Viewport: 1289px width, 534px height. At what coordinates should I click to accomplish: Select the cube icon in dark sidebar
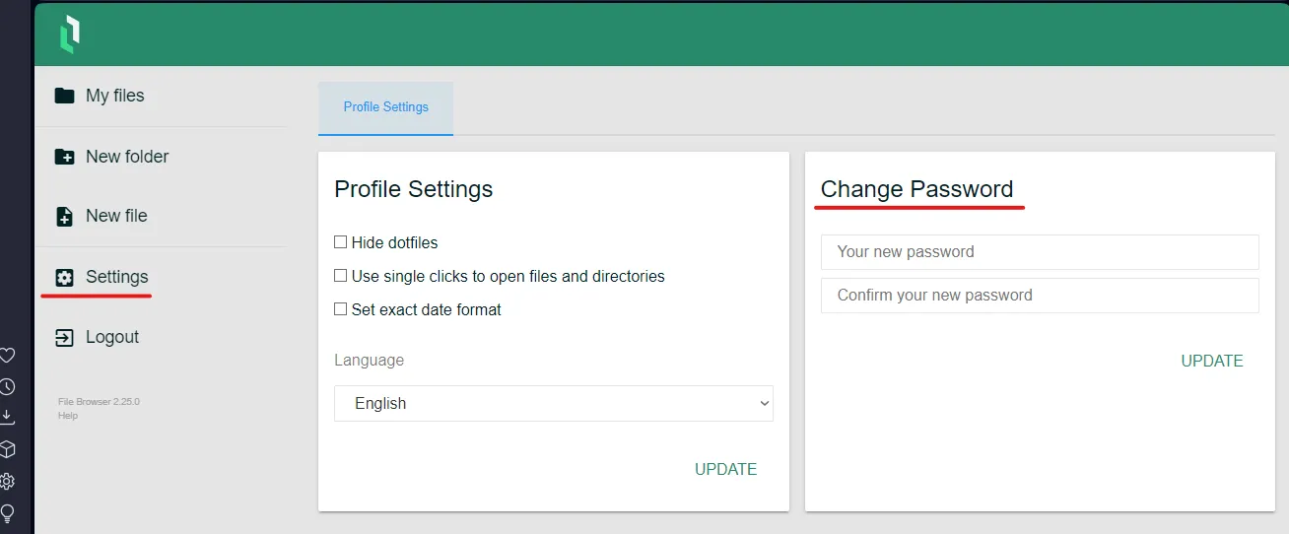pos(7,449)
